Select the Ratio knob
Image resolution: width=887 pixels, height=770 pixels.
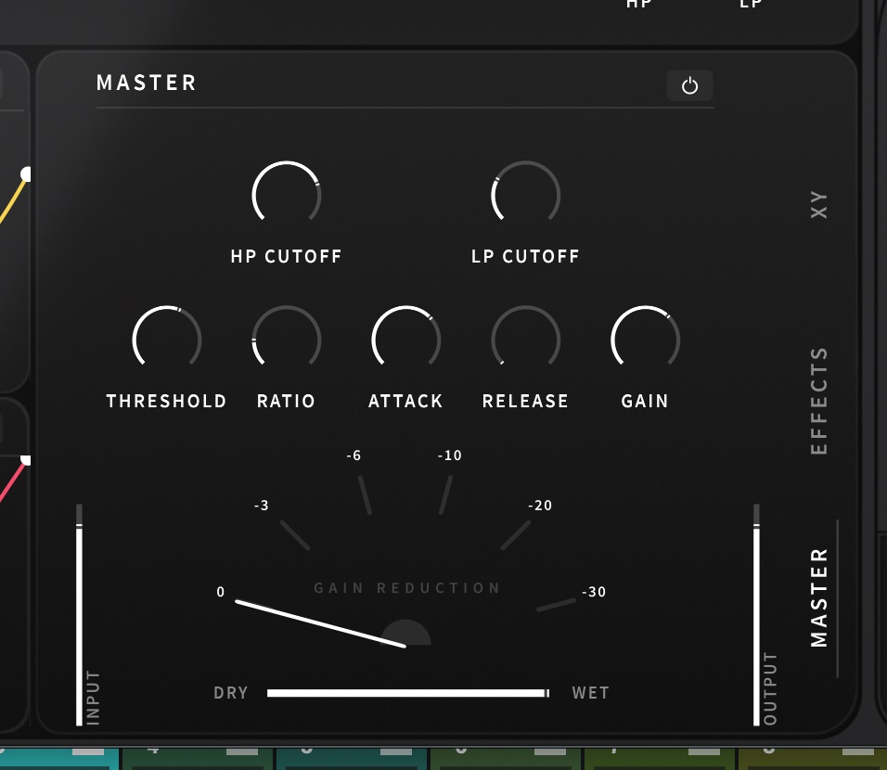point(287,340)
